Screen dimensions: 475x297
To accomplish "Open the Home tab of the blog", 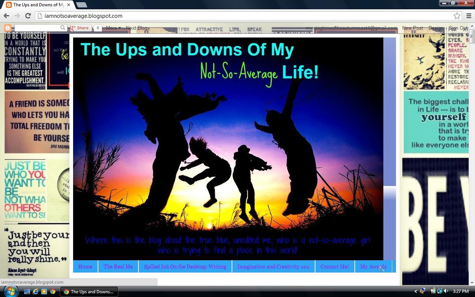I will (85, 267).
